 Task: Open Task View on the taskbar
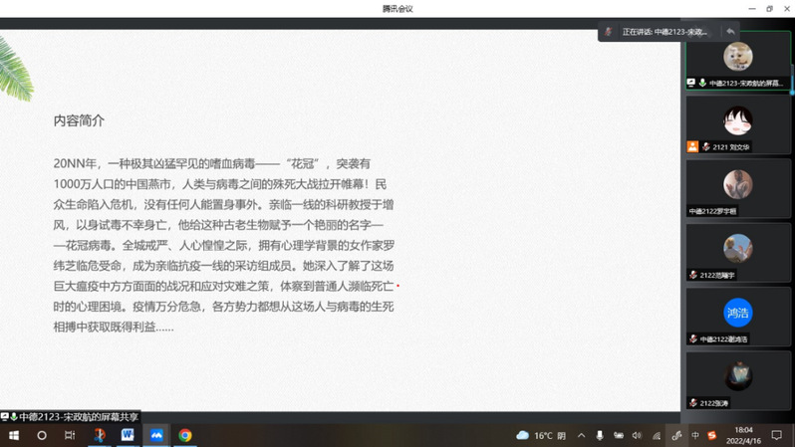[x=70, y=435]
